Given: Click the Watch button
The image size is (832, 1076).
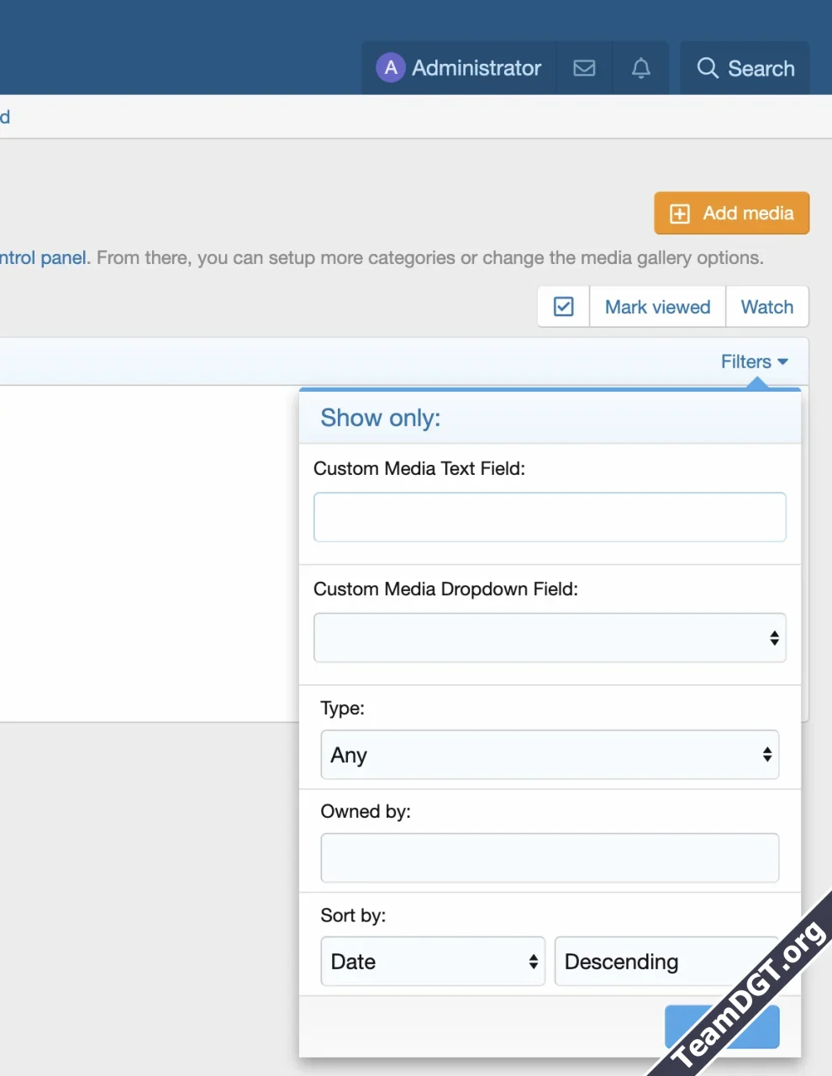Looking at the screenshot, I should (x=766, y=306).
